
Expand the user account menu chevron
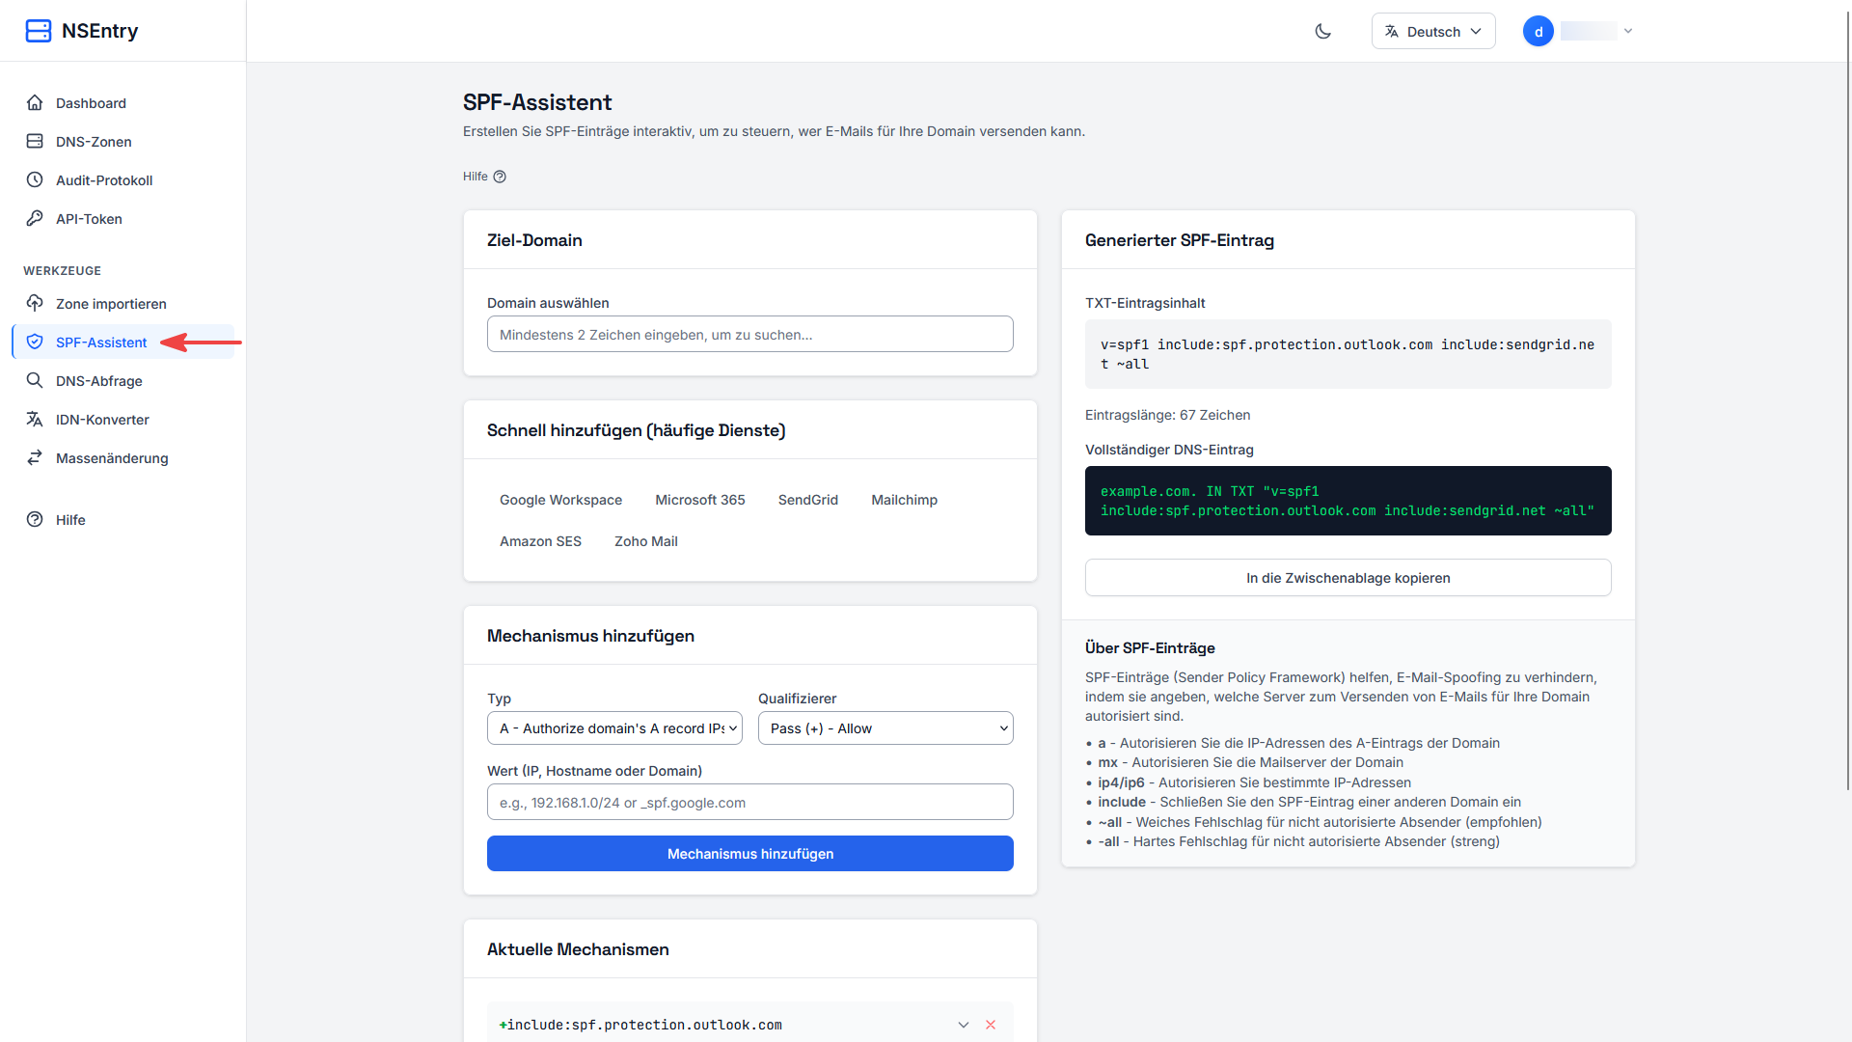[1628, 31]
